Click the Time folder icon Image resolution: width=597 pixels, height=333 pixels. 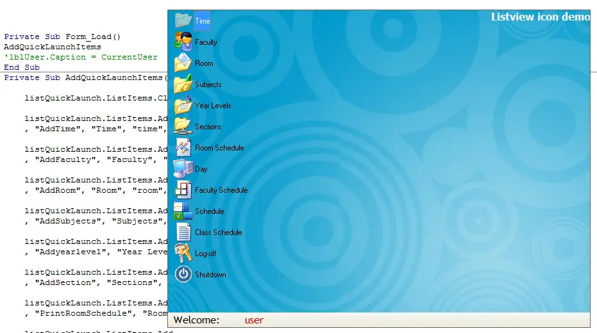[183, 20]
